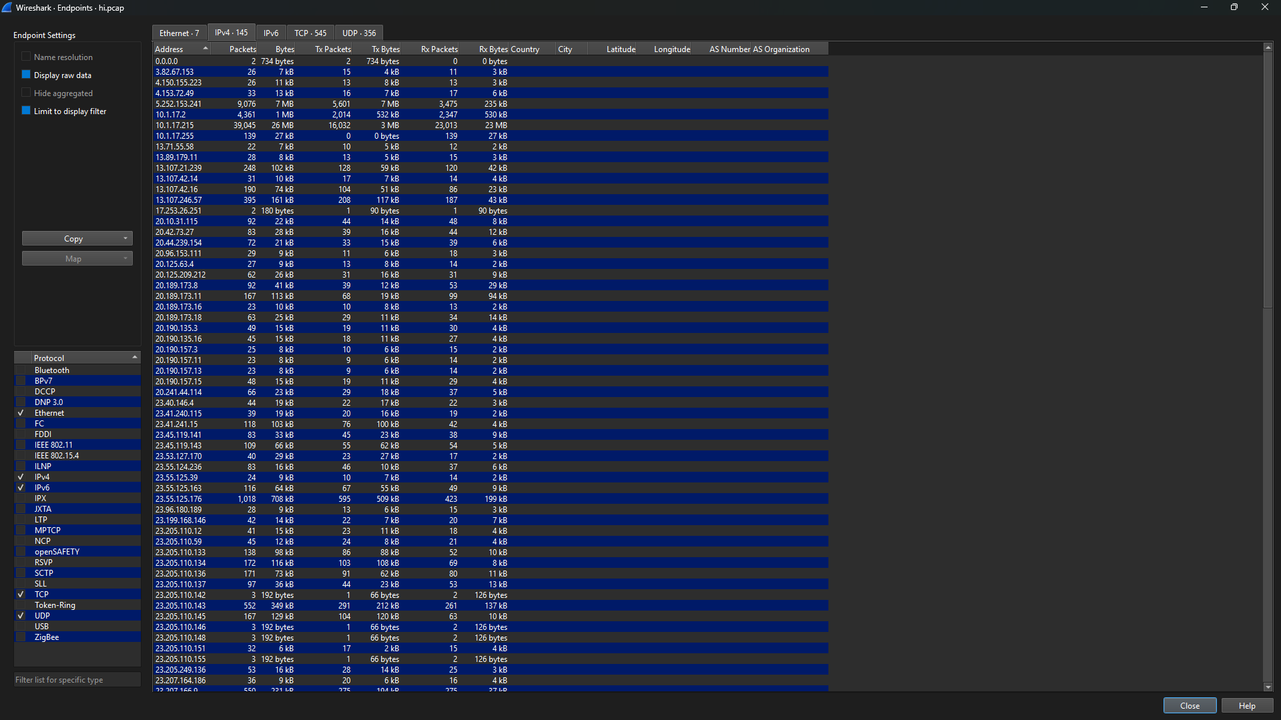Select the 17.253.26.251 address row
Viewport: 1281px width, 720px height.
pos(491,210)
